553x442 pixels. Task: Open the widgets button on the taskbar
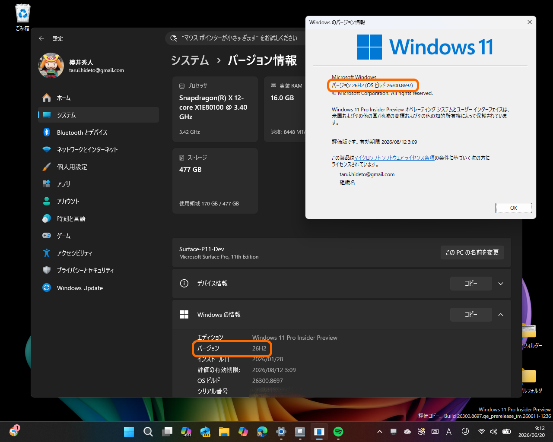point(14,431)
